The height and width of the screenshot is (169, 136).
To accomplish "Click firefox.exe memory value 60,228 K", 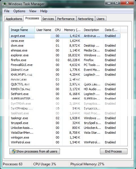I will click(x=74, y=60).
